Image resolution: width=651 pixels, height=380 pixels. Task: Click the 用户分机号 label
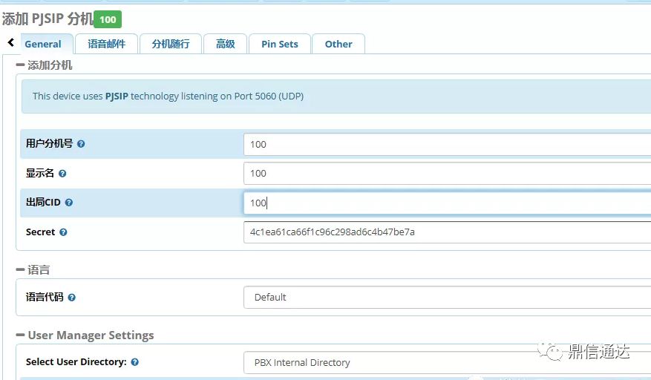[x=50, y=144]
